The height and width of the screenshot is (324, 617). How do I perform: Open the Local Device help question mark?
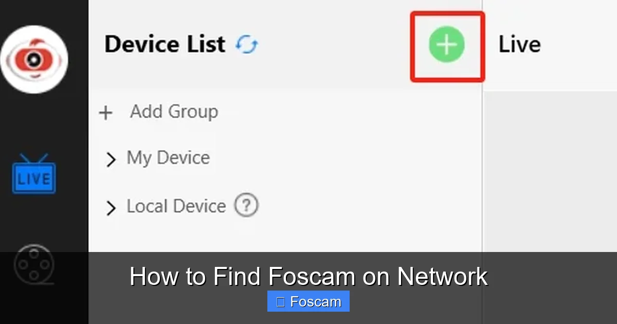click(246, 205)
